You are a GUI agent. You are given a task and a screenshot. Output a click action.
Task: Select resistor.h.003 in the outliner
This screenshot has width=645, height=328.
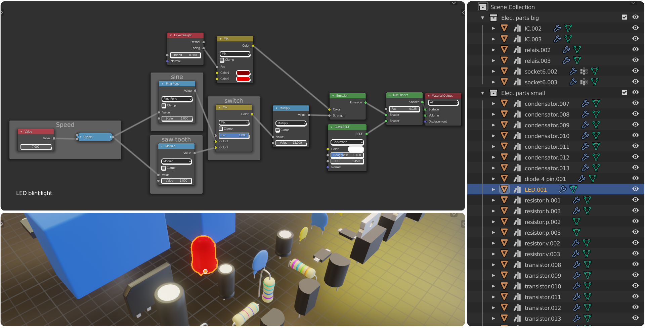point(542,211)
